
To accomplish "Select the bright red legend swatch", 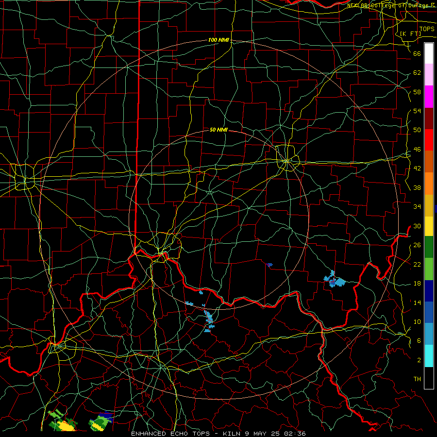I will click(x=429, y=140).
